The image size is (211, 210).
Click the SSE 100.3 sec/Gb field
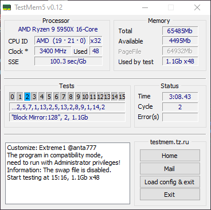tap(68, 61)
